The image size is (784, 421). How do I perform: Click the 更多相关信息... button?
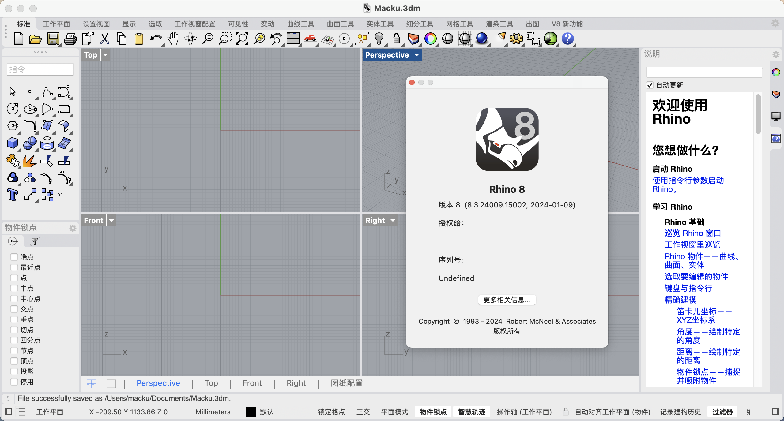[507, 300]
